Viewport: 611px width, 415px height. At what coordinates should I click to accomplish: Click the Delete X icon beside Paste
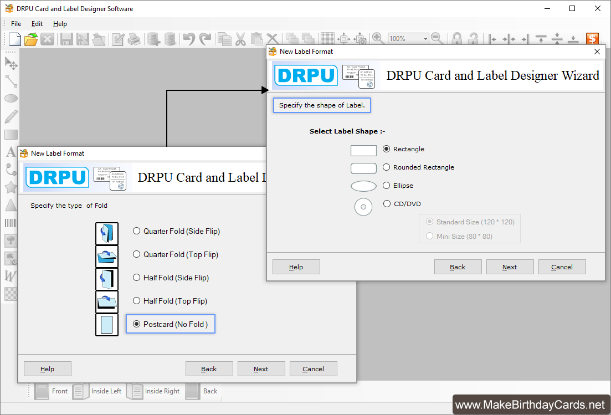click(273, 39)
